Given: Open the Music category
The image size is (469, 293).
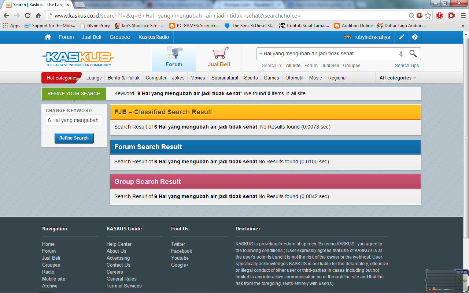Looking at the screenshot, I should (315, 78).
